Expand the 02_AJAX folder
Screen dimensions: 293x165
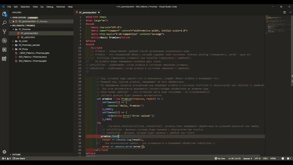[13, 41]
